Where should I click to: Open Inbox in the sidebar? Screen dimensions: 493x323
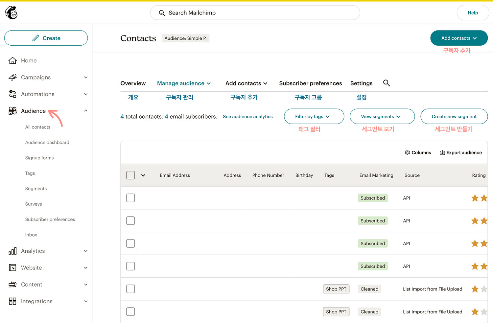(x=31, y=235)
